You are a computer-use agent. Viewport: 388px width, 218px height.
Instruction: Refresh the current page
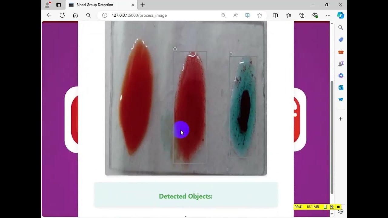coord(62,15)
